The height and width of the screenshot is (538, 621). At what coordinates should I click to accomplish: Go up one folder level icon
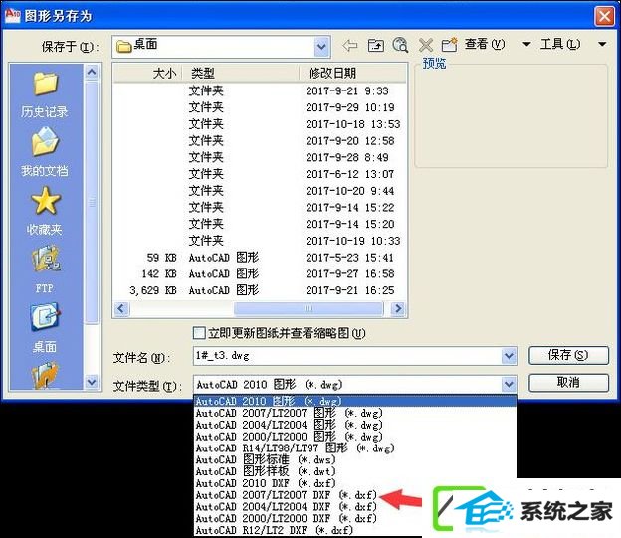[375, 45]
